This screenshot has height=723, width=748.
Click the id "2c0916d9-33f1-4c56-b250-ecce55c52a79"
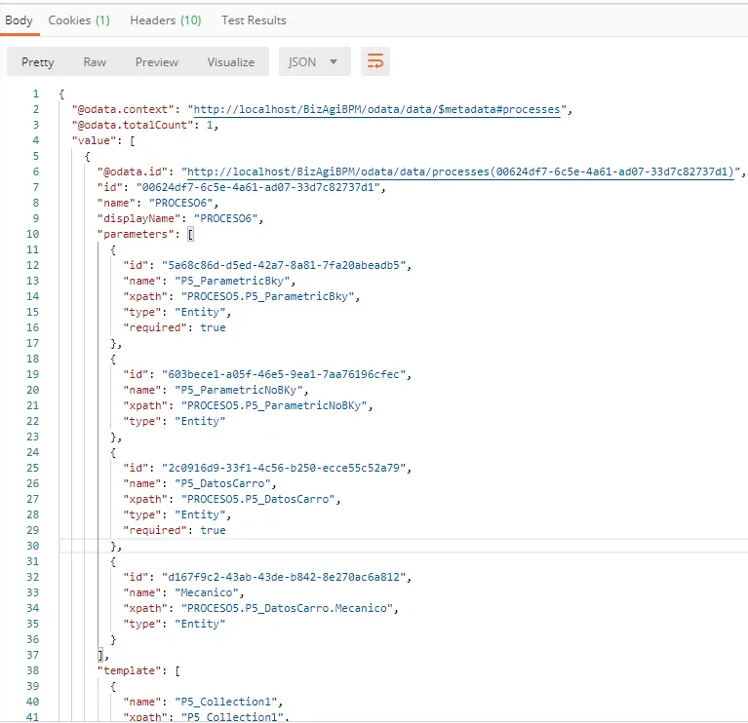284,468
